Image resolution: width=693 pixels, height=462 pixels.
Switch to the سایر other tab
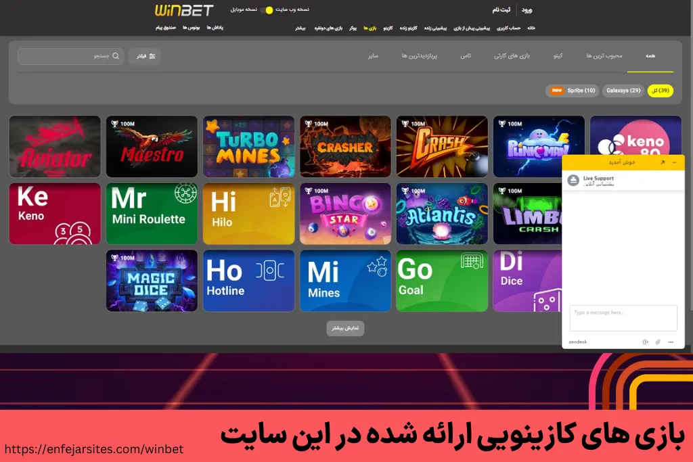[x=373, y=55]
